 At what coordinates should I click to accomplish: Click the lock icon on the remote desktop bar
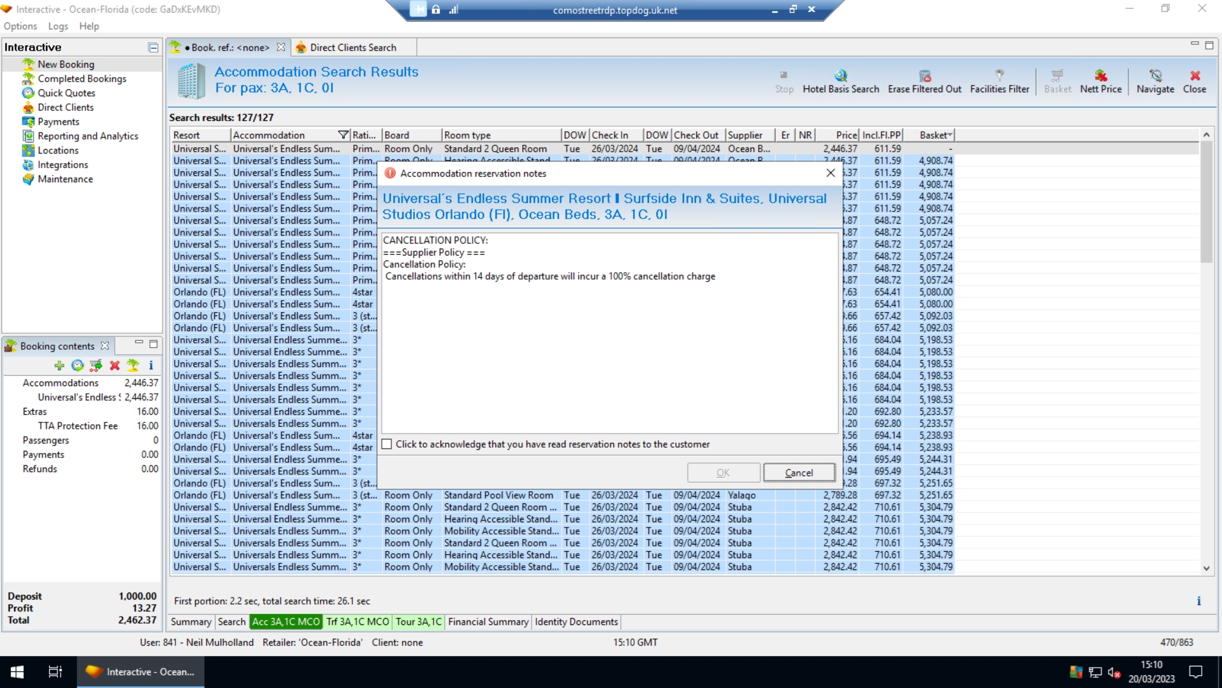pyautogui.click(x=436, y=10)
